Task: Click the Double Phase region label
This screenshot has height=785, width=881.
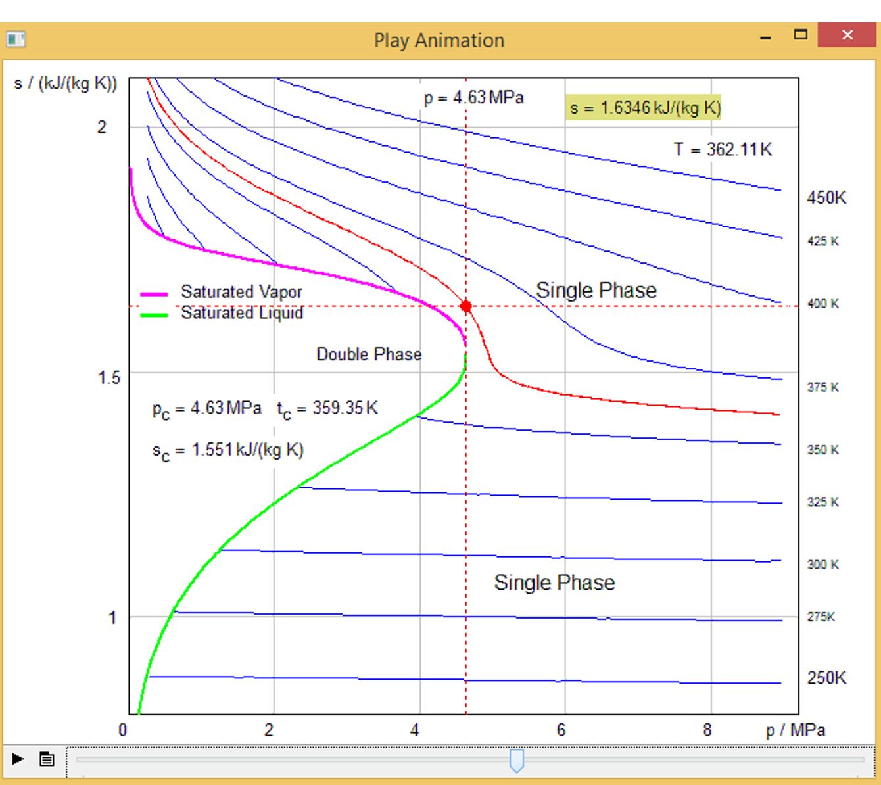Action: (369, 354)
